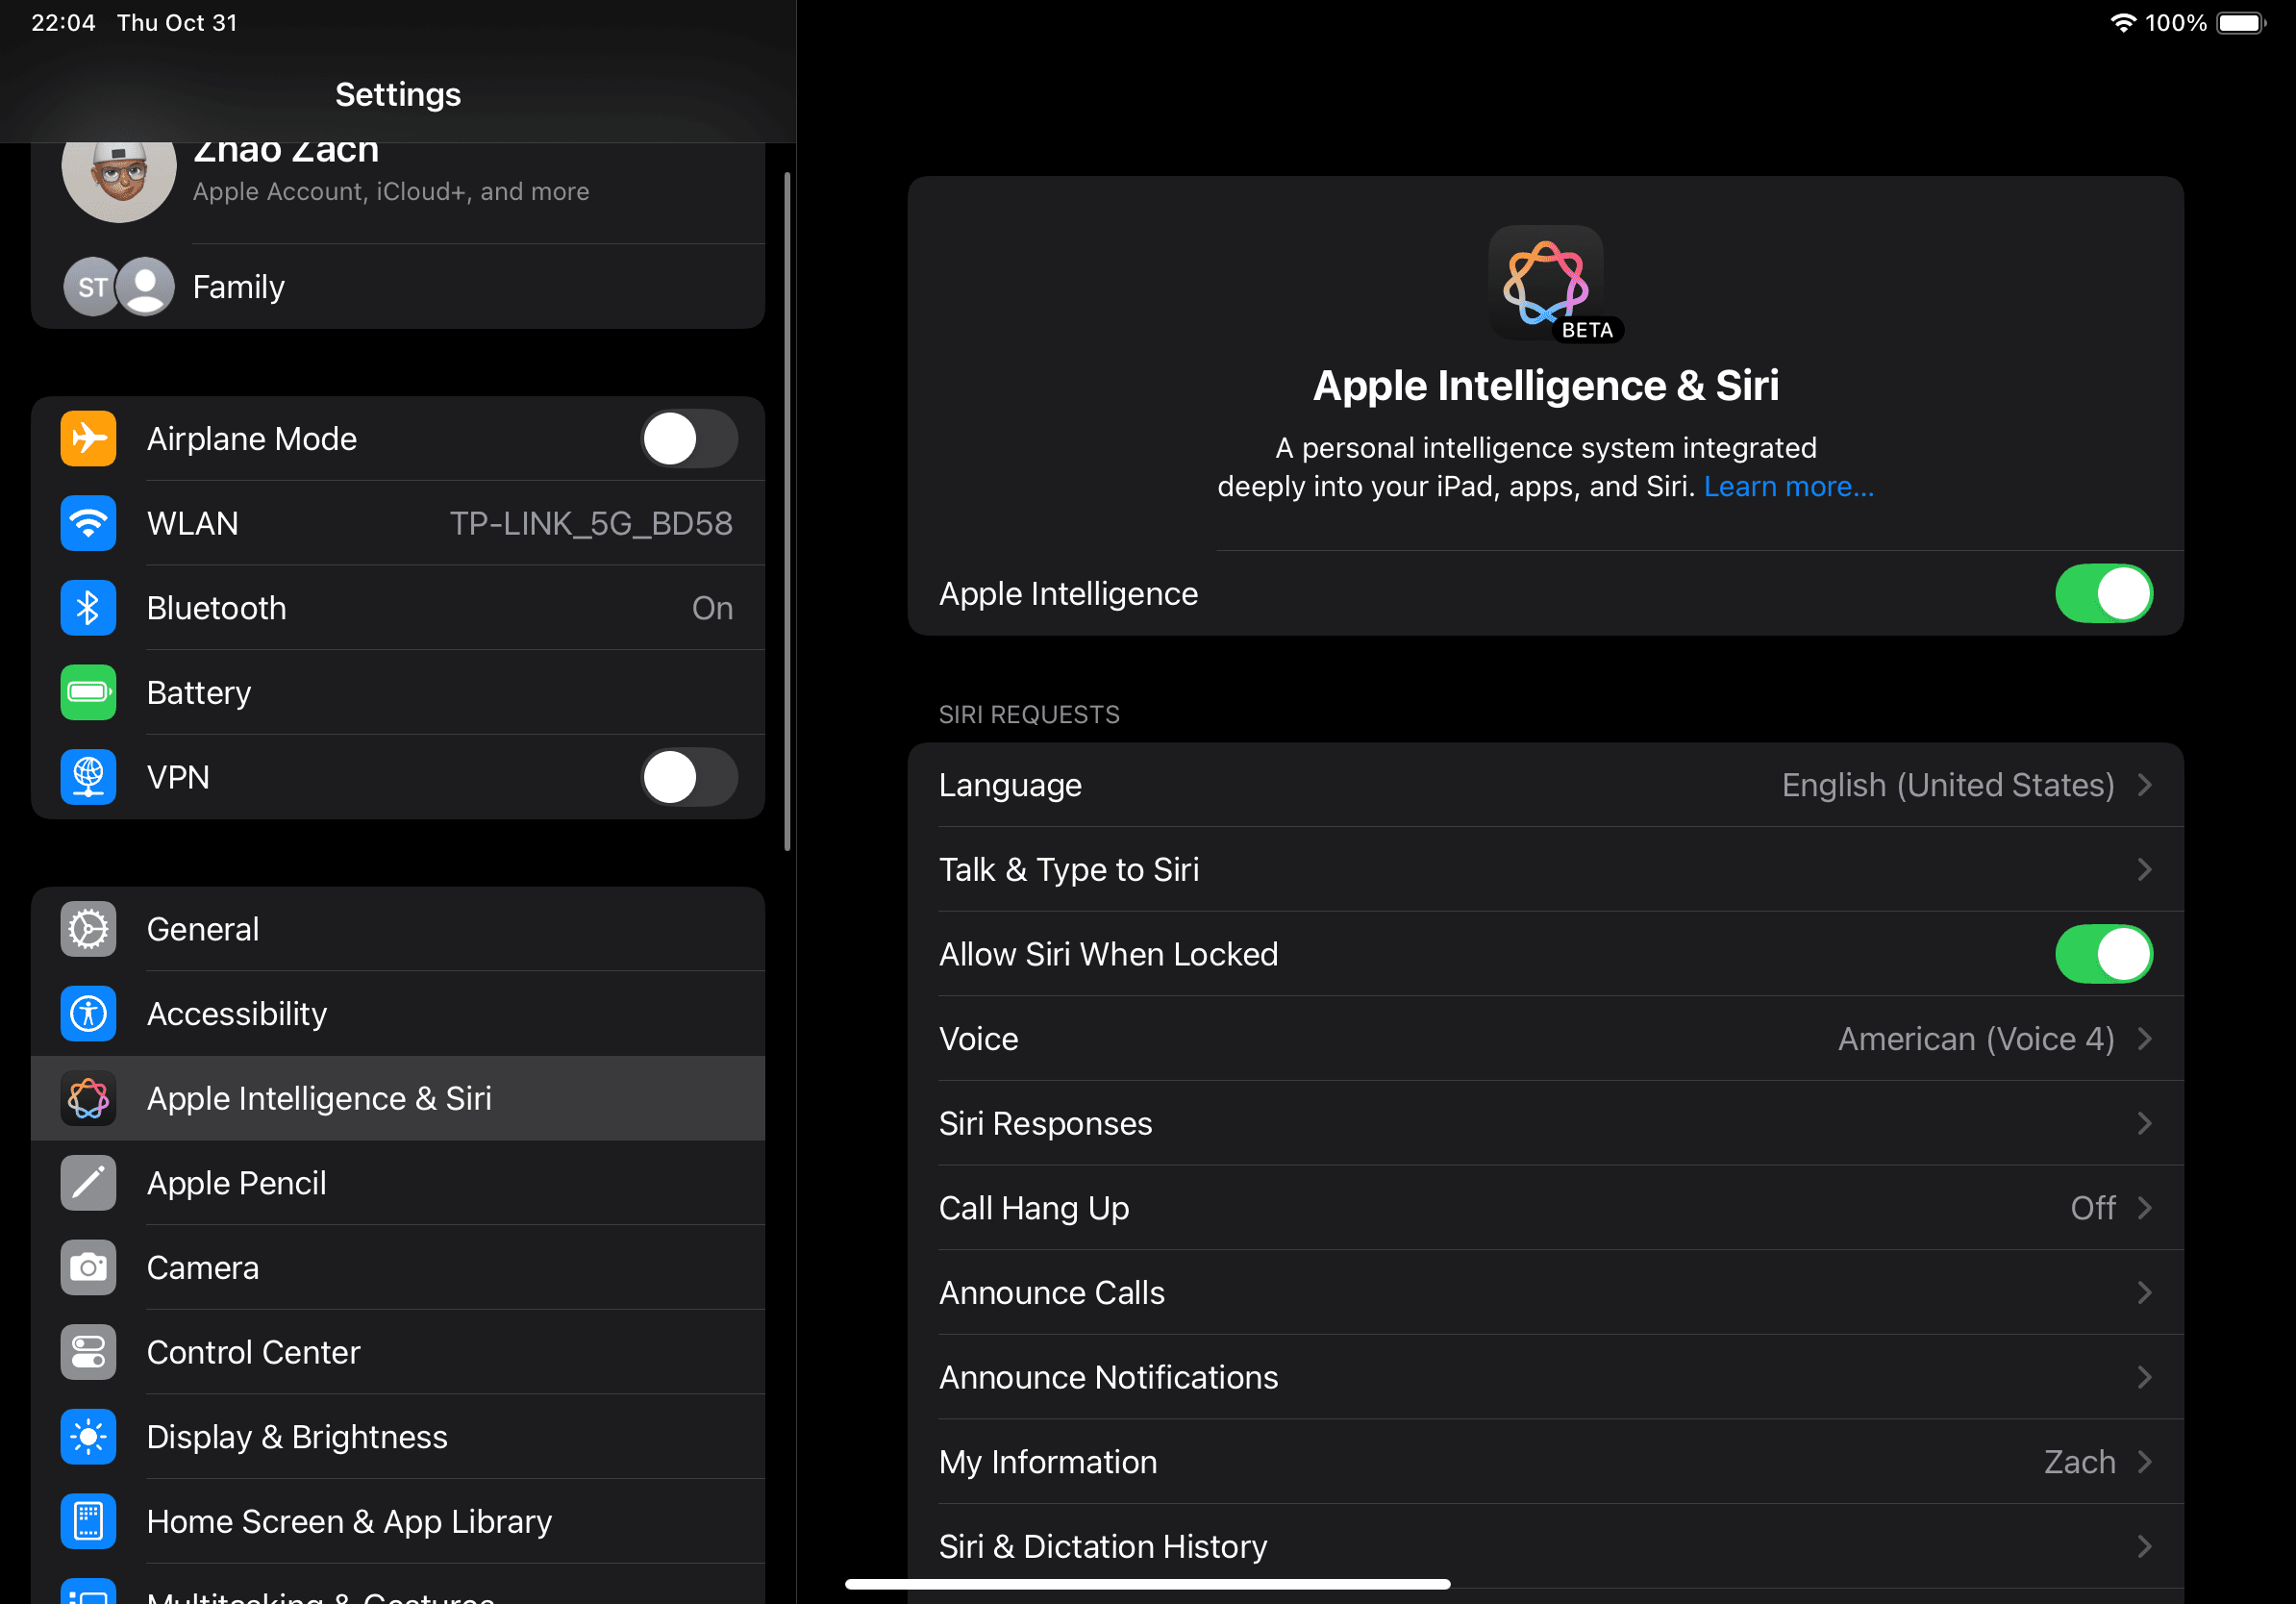The height and width of the screenshot is (1604, 2296).
Task: Tap the WLAN Wi-Fi icon
Action: (x=88, y=523)
